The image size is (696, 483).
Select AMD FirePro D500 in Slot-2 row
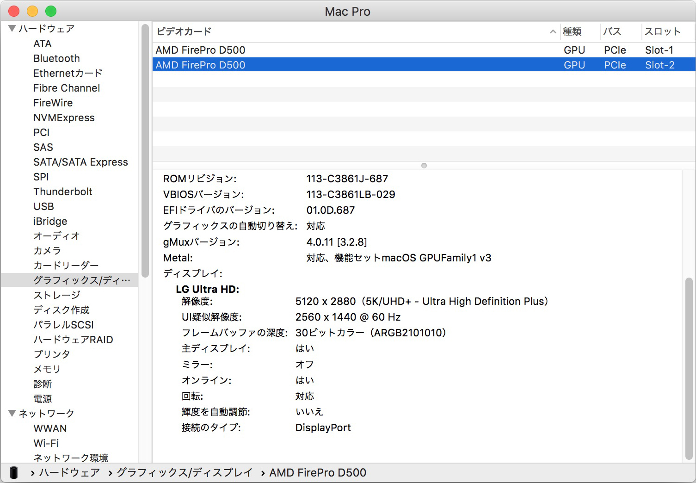point(424,65)
